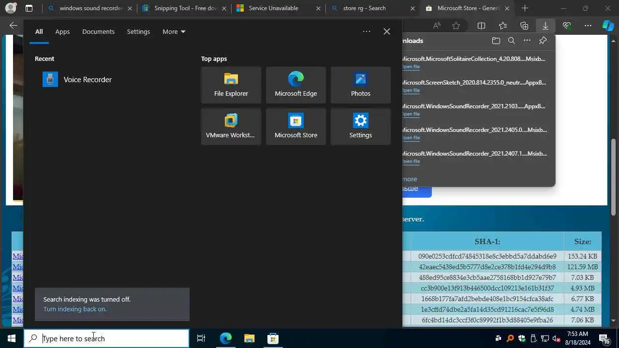619x348 pixels.
Task: Close the store rg - Search tab
Action: tap(413, 8)
